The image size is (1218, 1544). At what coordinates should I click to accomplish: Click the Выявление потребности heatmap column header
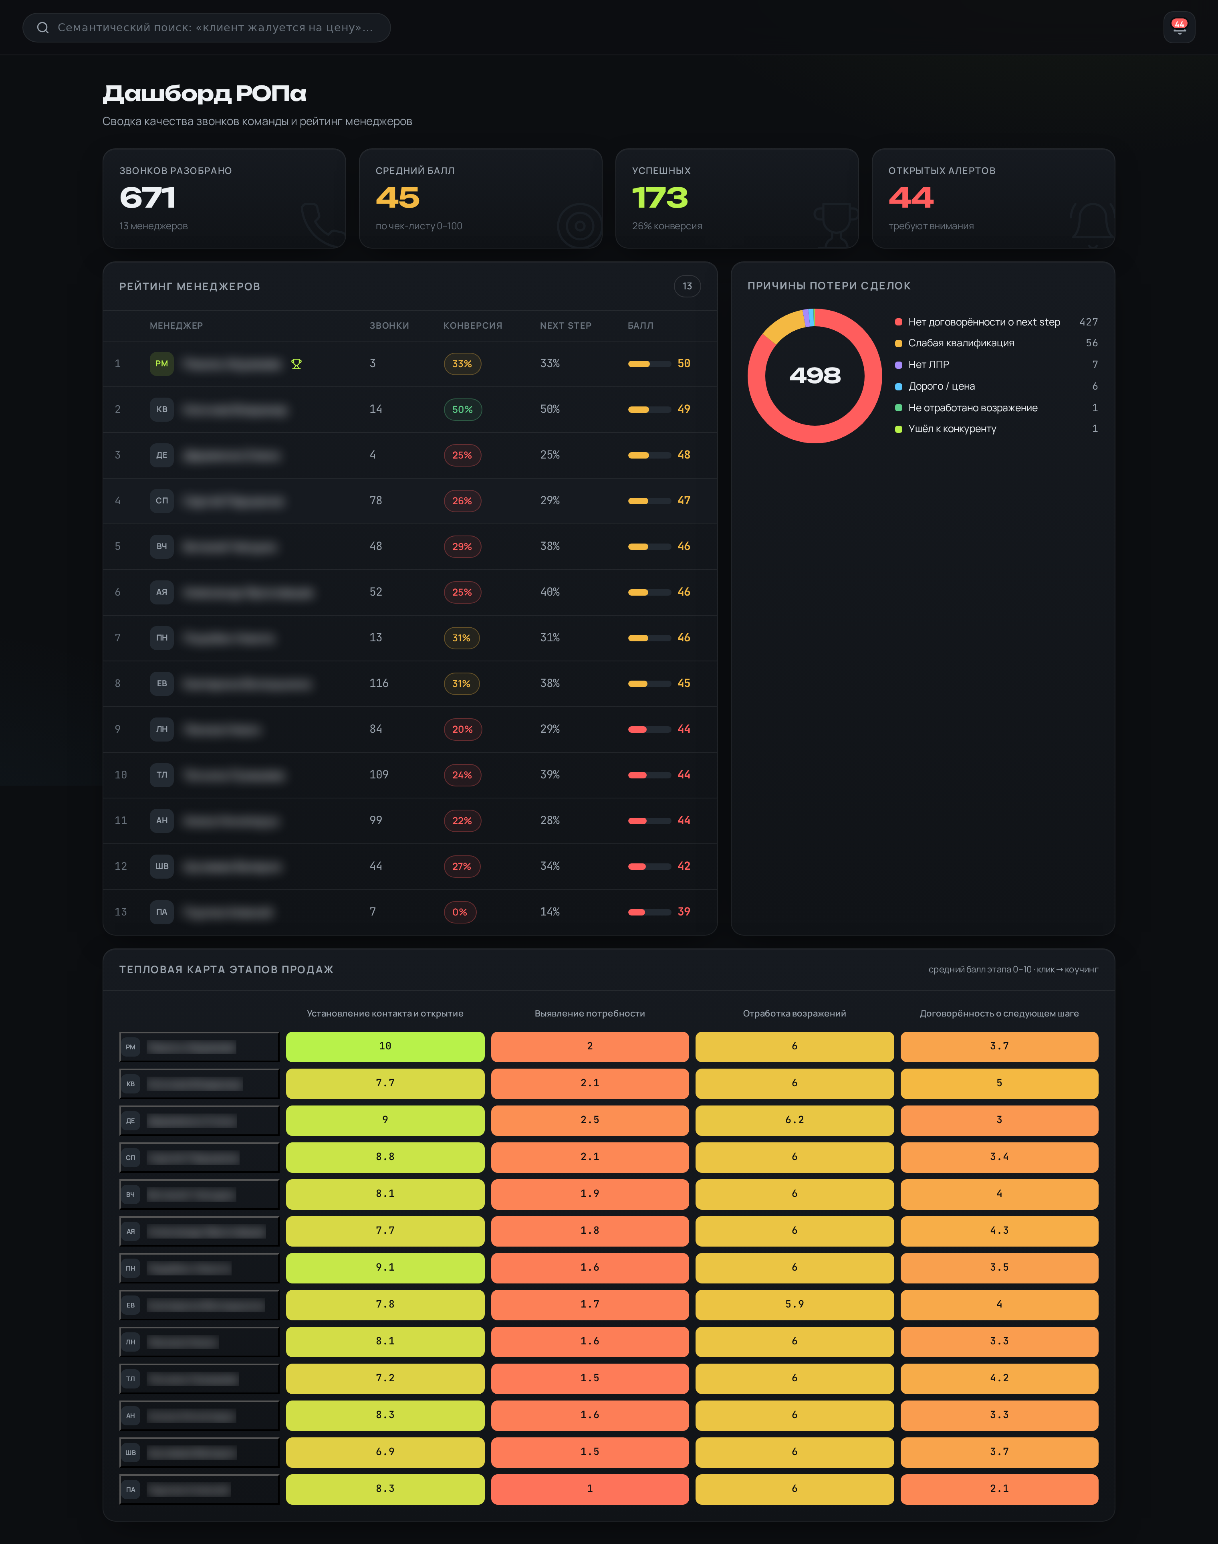coord(590,1013)
